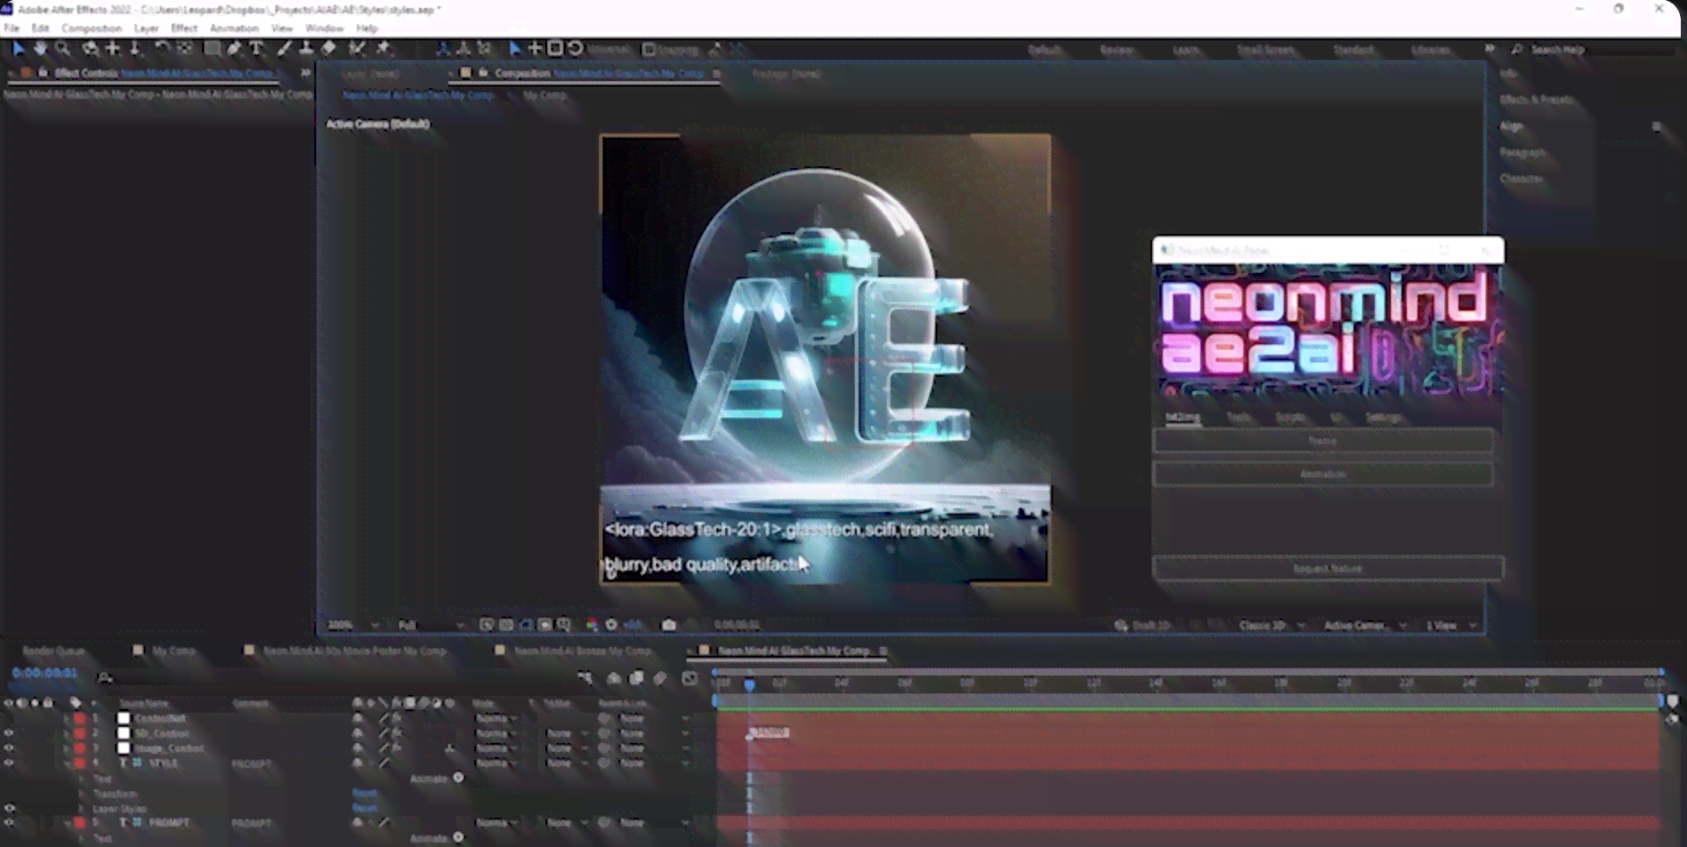1687x847 pixels.
Task: Hide the SD_Control layer eye
Action: (9, 733)
